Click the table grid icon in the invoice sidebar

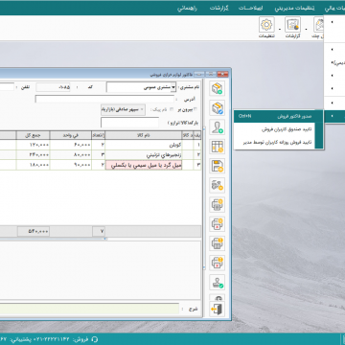pyautogui.click(x=218, y=147)
